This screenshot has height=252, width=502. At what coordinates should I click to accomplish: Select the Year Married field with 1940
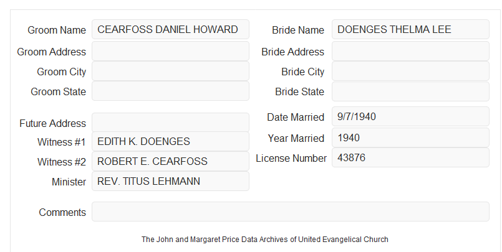(x=410, y=138)
